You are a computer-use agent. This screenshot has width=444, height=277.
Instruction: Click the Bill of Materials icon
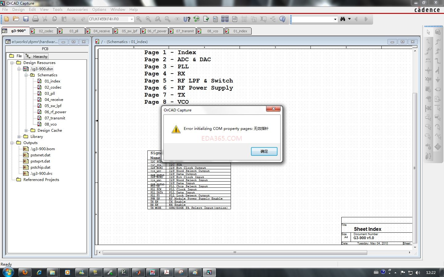coord(235,19)
